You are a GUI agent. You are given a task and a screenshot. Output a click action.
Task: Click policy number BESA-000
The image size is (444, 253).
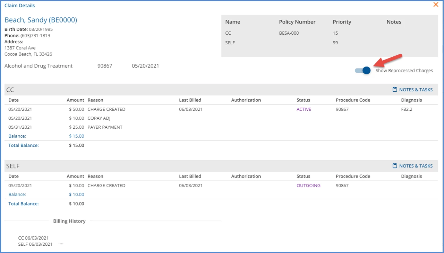[x=289, y=33]
